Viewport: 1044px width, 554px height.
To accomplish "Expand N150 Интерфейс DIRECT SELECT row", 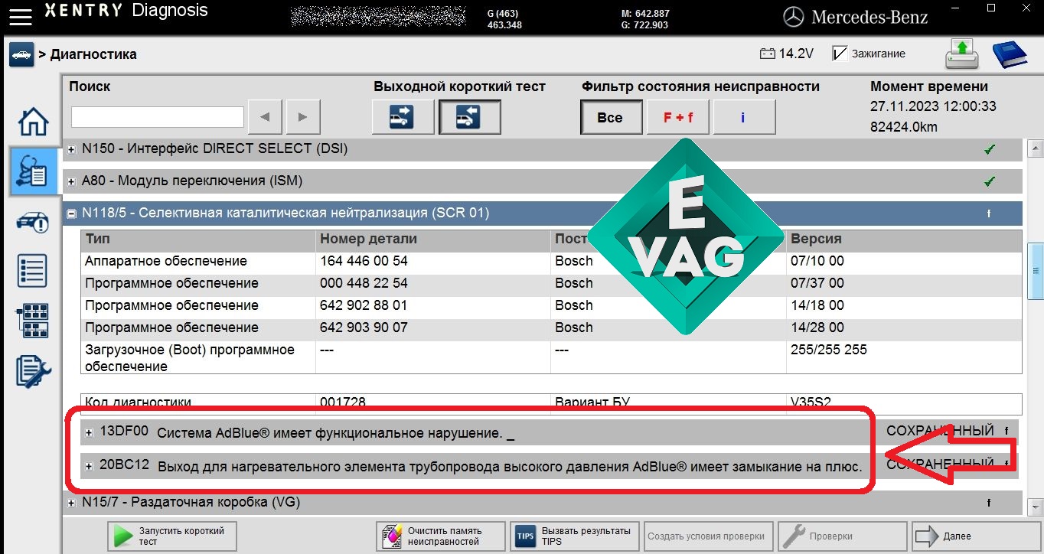I will pos(72,150).
